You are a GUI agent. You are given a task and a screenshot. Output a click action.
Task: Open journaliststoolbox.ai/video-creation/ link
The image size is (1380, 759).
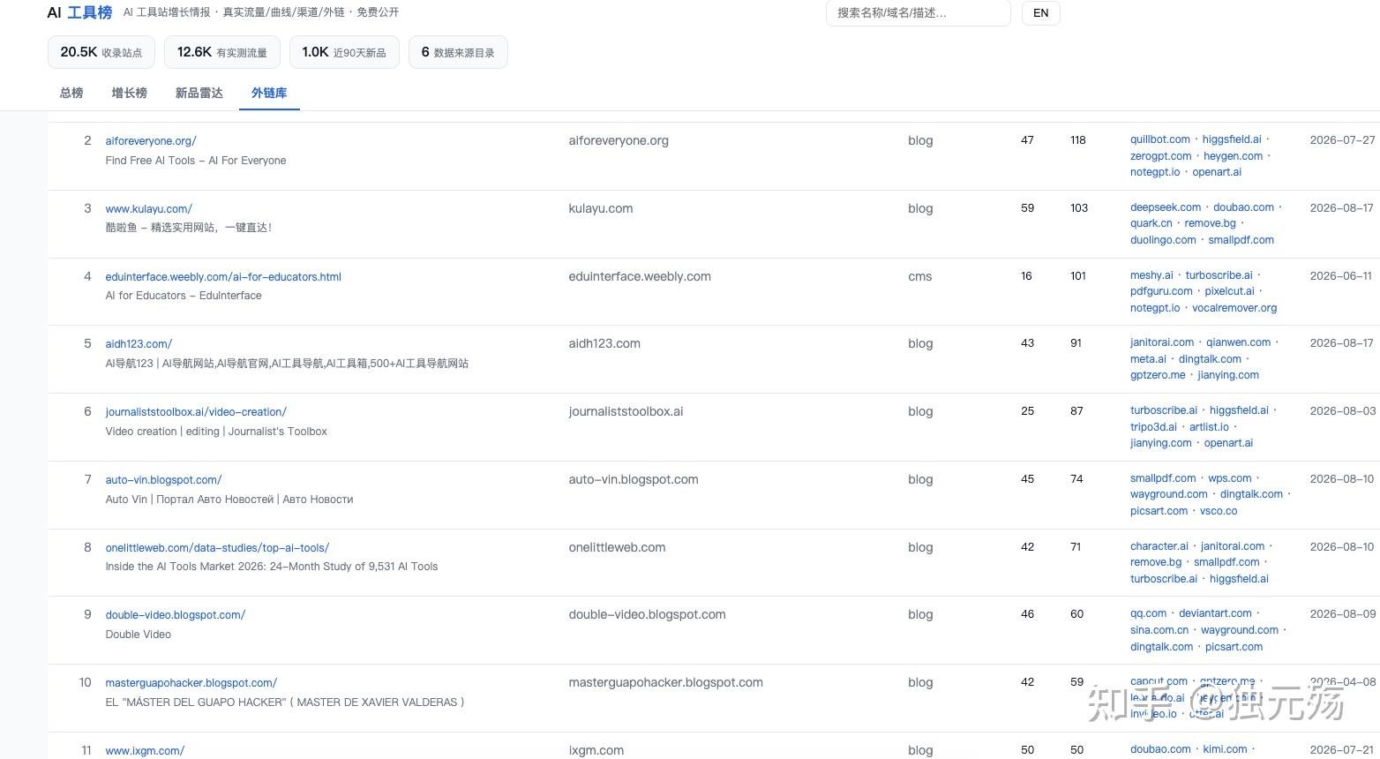[x=196, y=412]
